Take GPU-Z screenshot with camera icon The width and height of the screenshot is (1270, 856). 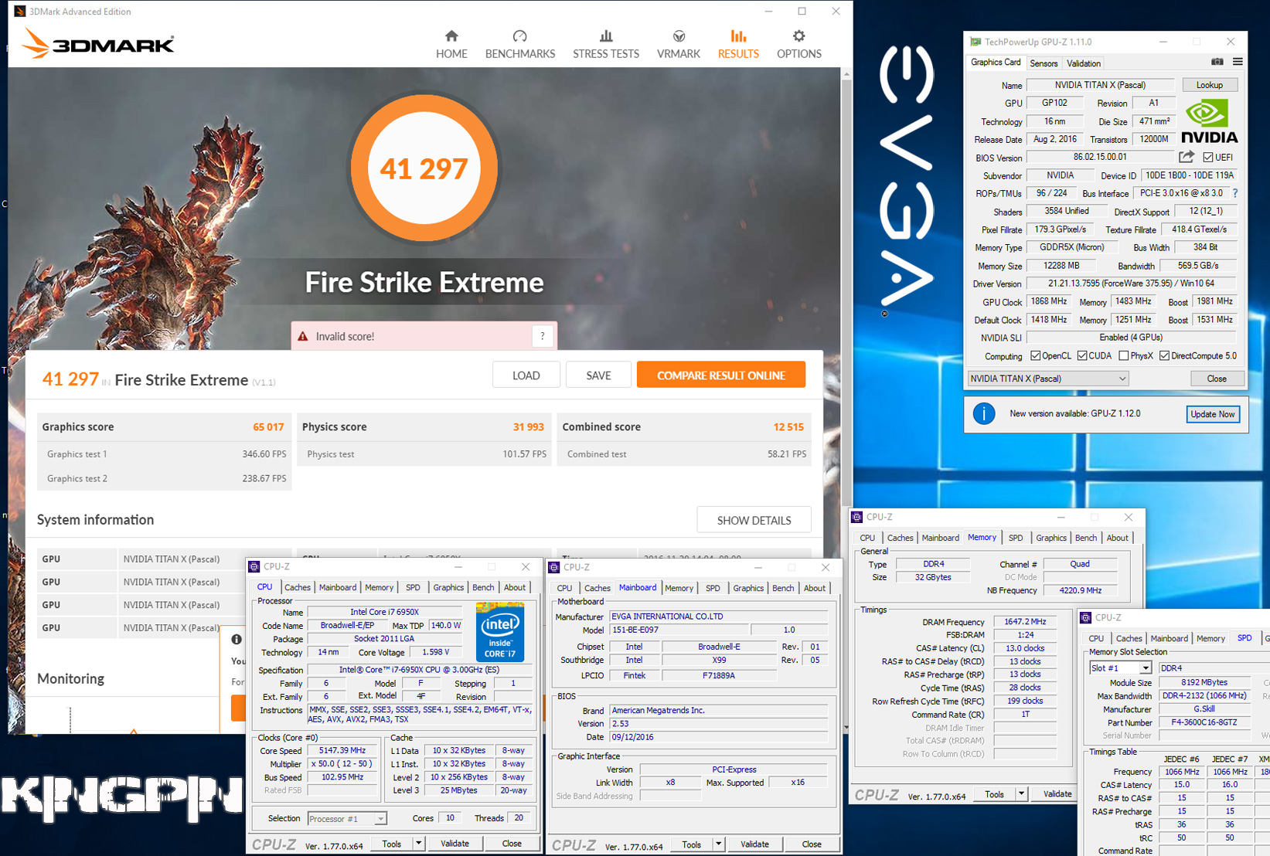(x=1217, y=63)
